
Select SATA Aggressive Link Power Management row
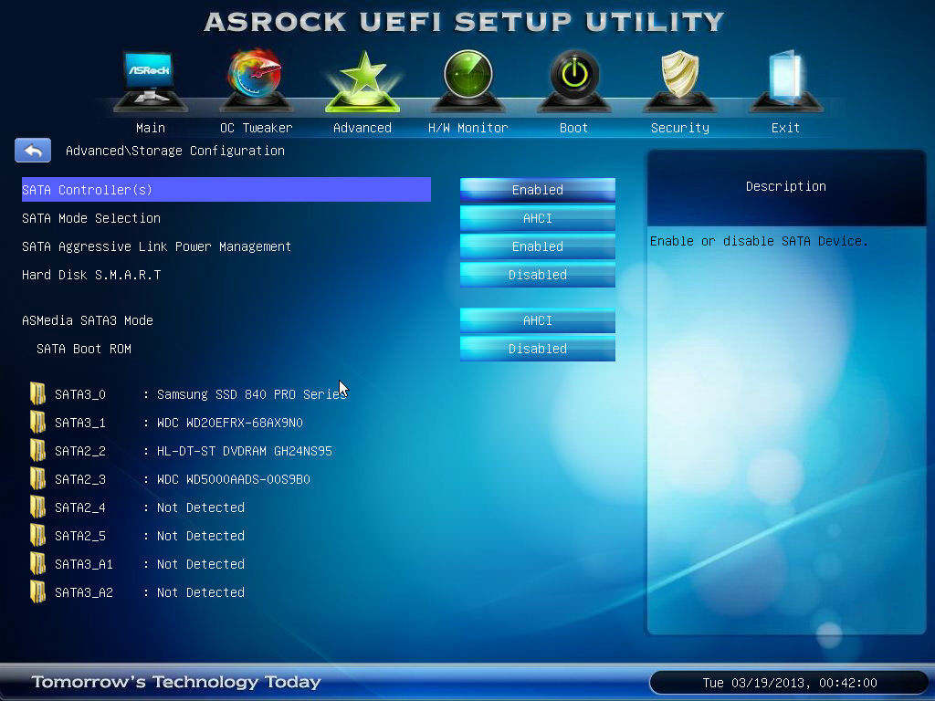click(226, 246)
